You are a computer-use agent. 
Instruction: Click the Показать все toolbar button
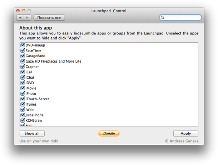[49, 17]
